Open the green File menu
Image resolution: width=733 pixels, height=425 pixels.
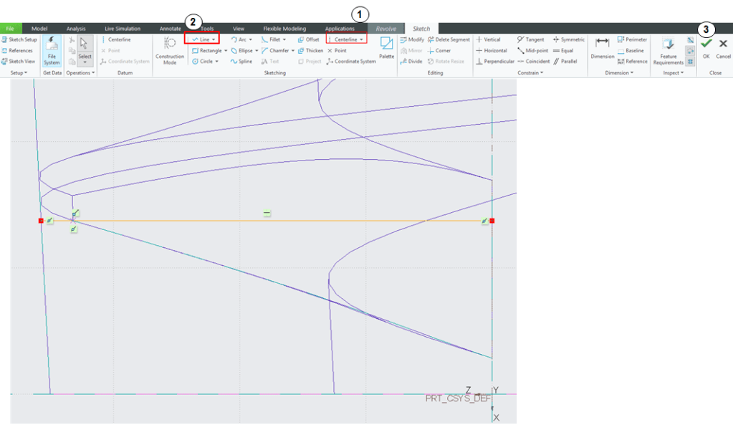click(x=11, y=29)
